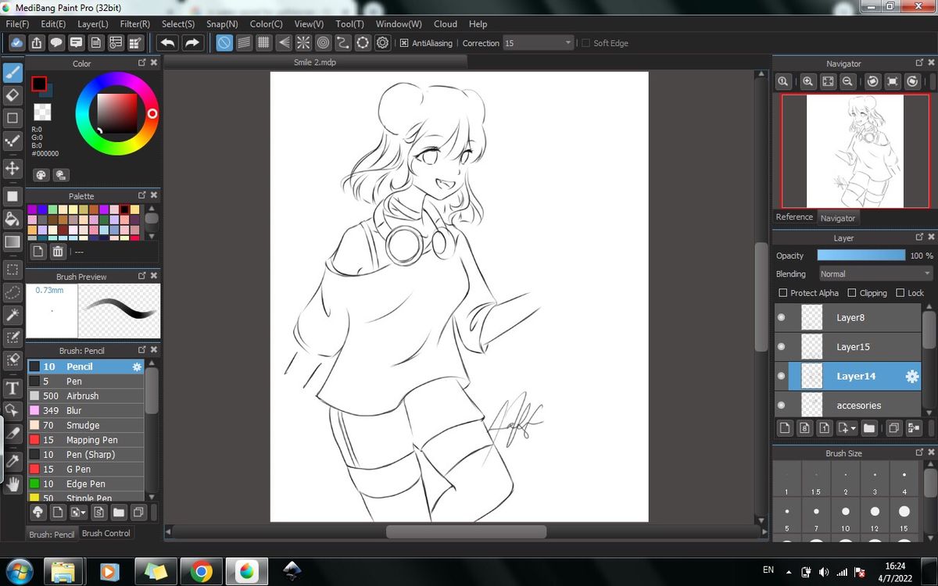Click the foreground black color swatch
This screenshot has width=938, height=586.
[x=38, y=84]
